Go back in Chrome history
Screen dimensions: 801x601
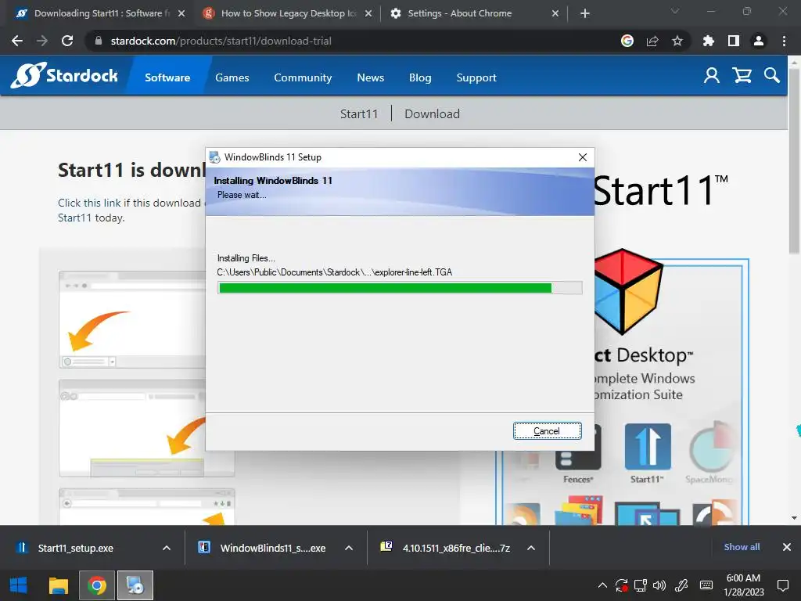click(x=17, y=41)
